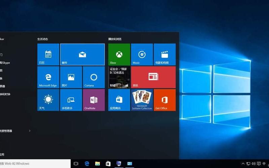The width and height of the screenshot is (269, 168).
Task: Open the purple OneNote tile
Action: coord(94,100)
